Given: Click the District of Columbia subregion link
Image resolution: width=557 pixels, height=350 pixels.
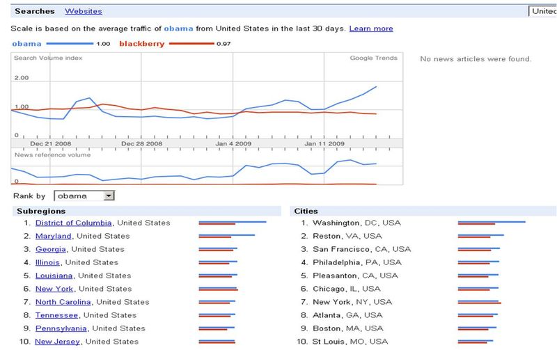Looking at the screenshot, I should coord(73,223).
